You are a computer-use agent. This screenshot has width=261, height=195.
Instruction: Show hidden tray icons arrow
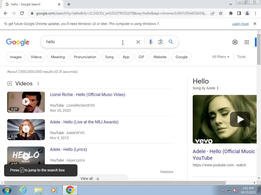pos(223,190)
